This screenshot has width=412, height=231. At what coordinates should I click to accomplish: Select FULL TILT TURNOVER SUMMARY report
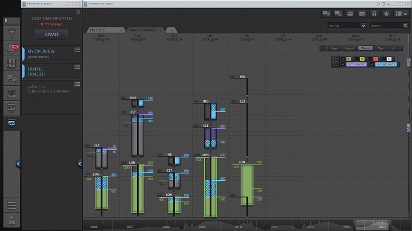(x=48, y=89)
